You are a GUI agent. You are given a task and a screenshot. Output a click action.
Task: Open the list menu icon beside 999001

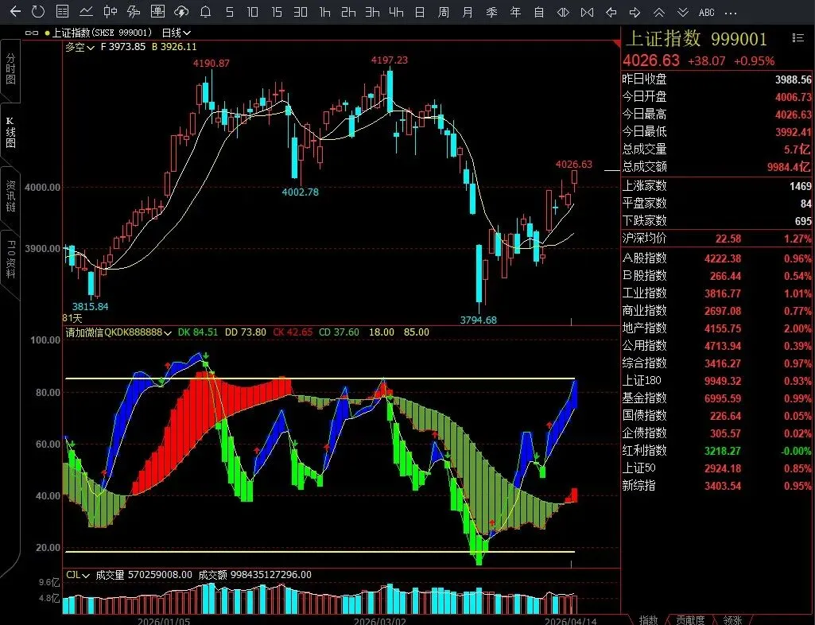click(798, 37)
